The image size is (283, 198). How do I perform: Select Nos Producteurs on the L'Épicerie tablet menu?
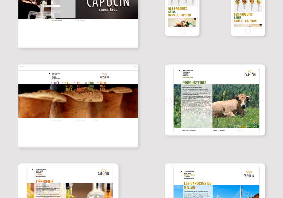pyautogui.click(x=41, y=176)
